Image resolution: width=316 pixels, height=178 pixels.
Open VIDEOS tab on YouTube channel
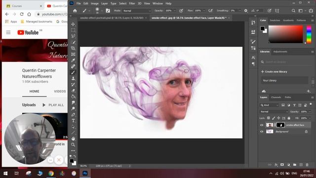tap(60, 91)
